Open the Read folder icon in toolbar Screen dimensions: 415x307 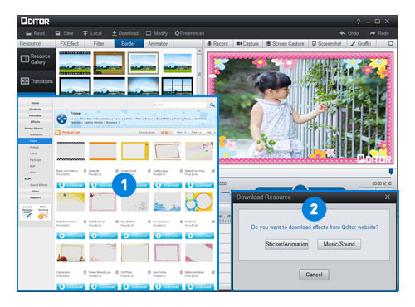28,33
